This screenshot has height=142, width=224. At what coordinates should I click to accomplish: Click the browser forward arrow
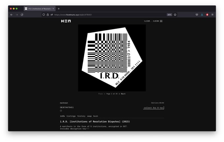point(17,15)
